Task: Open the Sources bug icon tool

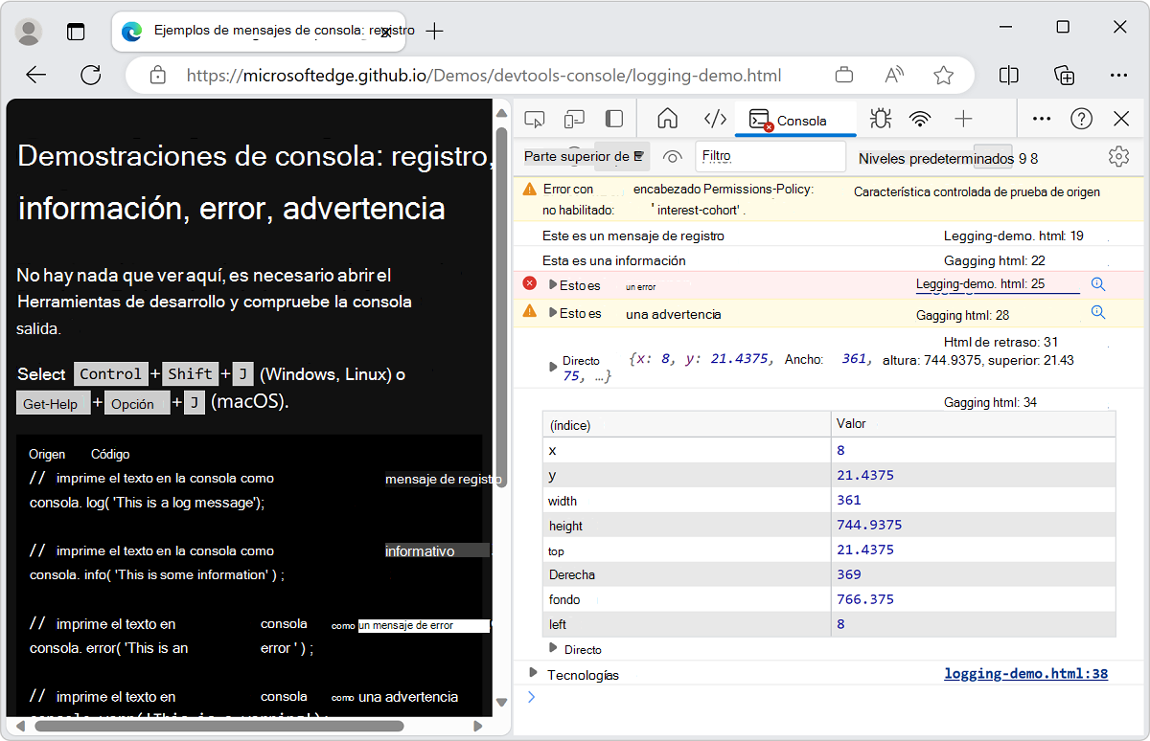Action: pyautogui.click(x=880, y=119)
